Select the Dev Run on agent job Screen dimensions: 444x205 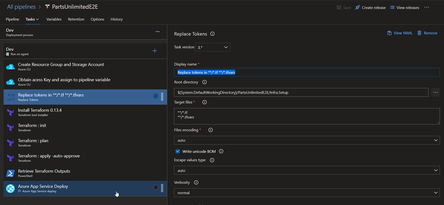tap(85, 51)
